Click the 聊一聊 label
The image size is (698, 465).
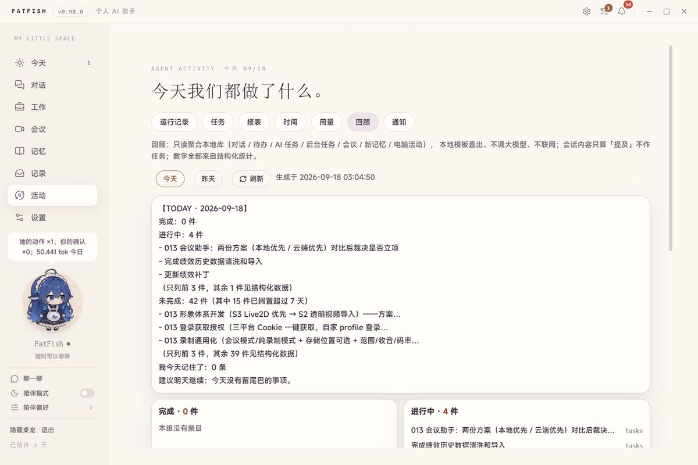click(x=33, y=378)
